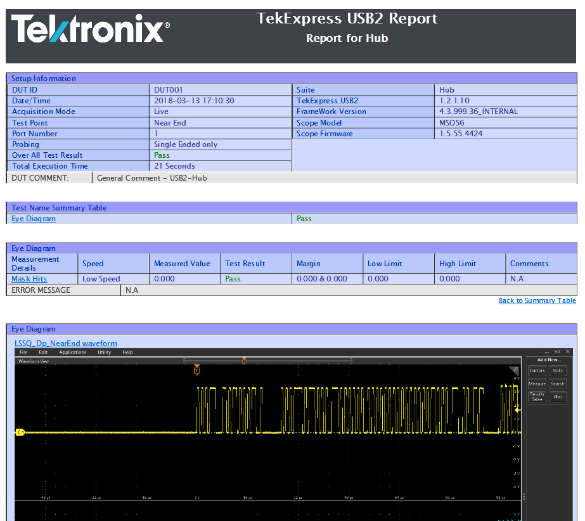Click the Suite value Hub
The image size is (585, 521).
coord(447,90)
